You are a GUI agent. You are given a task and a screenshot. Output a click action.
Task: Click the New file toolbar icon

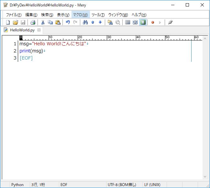(x=8, y=22)
